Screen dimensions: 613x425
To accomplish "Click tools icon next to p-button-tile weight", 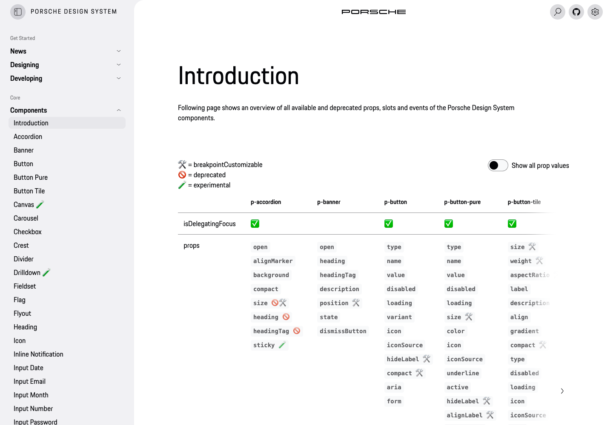I will (539, 261).
